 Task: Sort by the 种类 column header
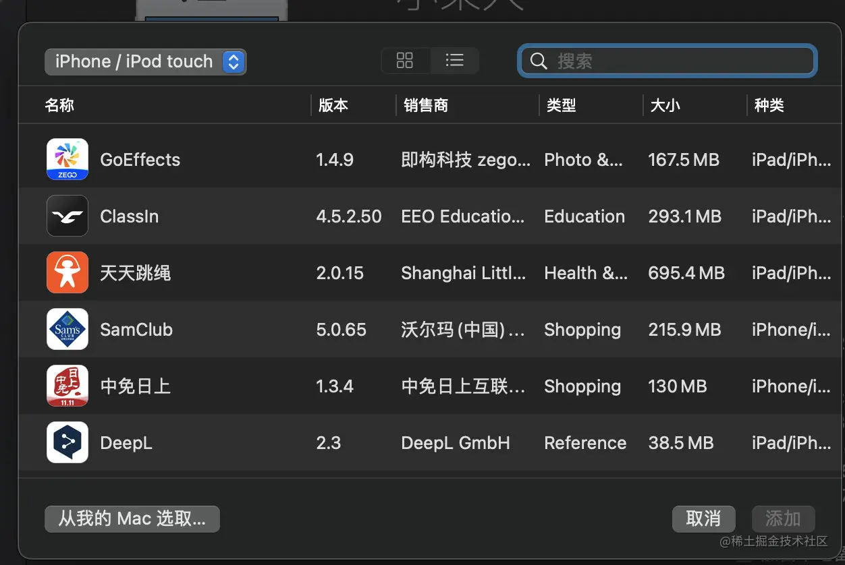coord(769,105)
